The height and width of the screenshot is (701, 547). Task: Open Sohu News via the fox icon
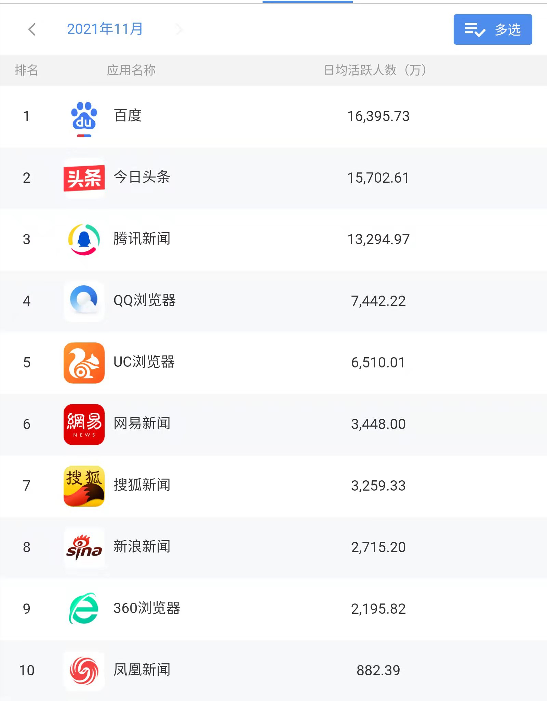click(84, 486)
